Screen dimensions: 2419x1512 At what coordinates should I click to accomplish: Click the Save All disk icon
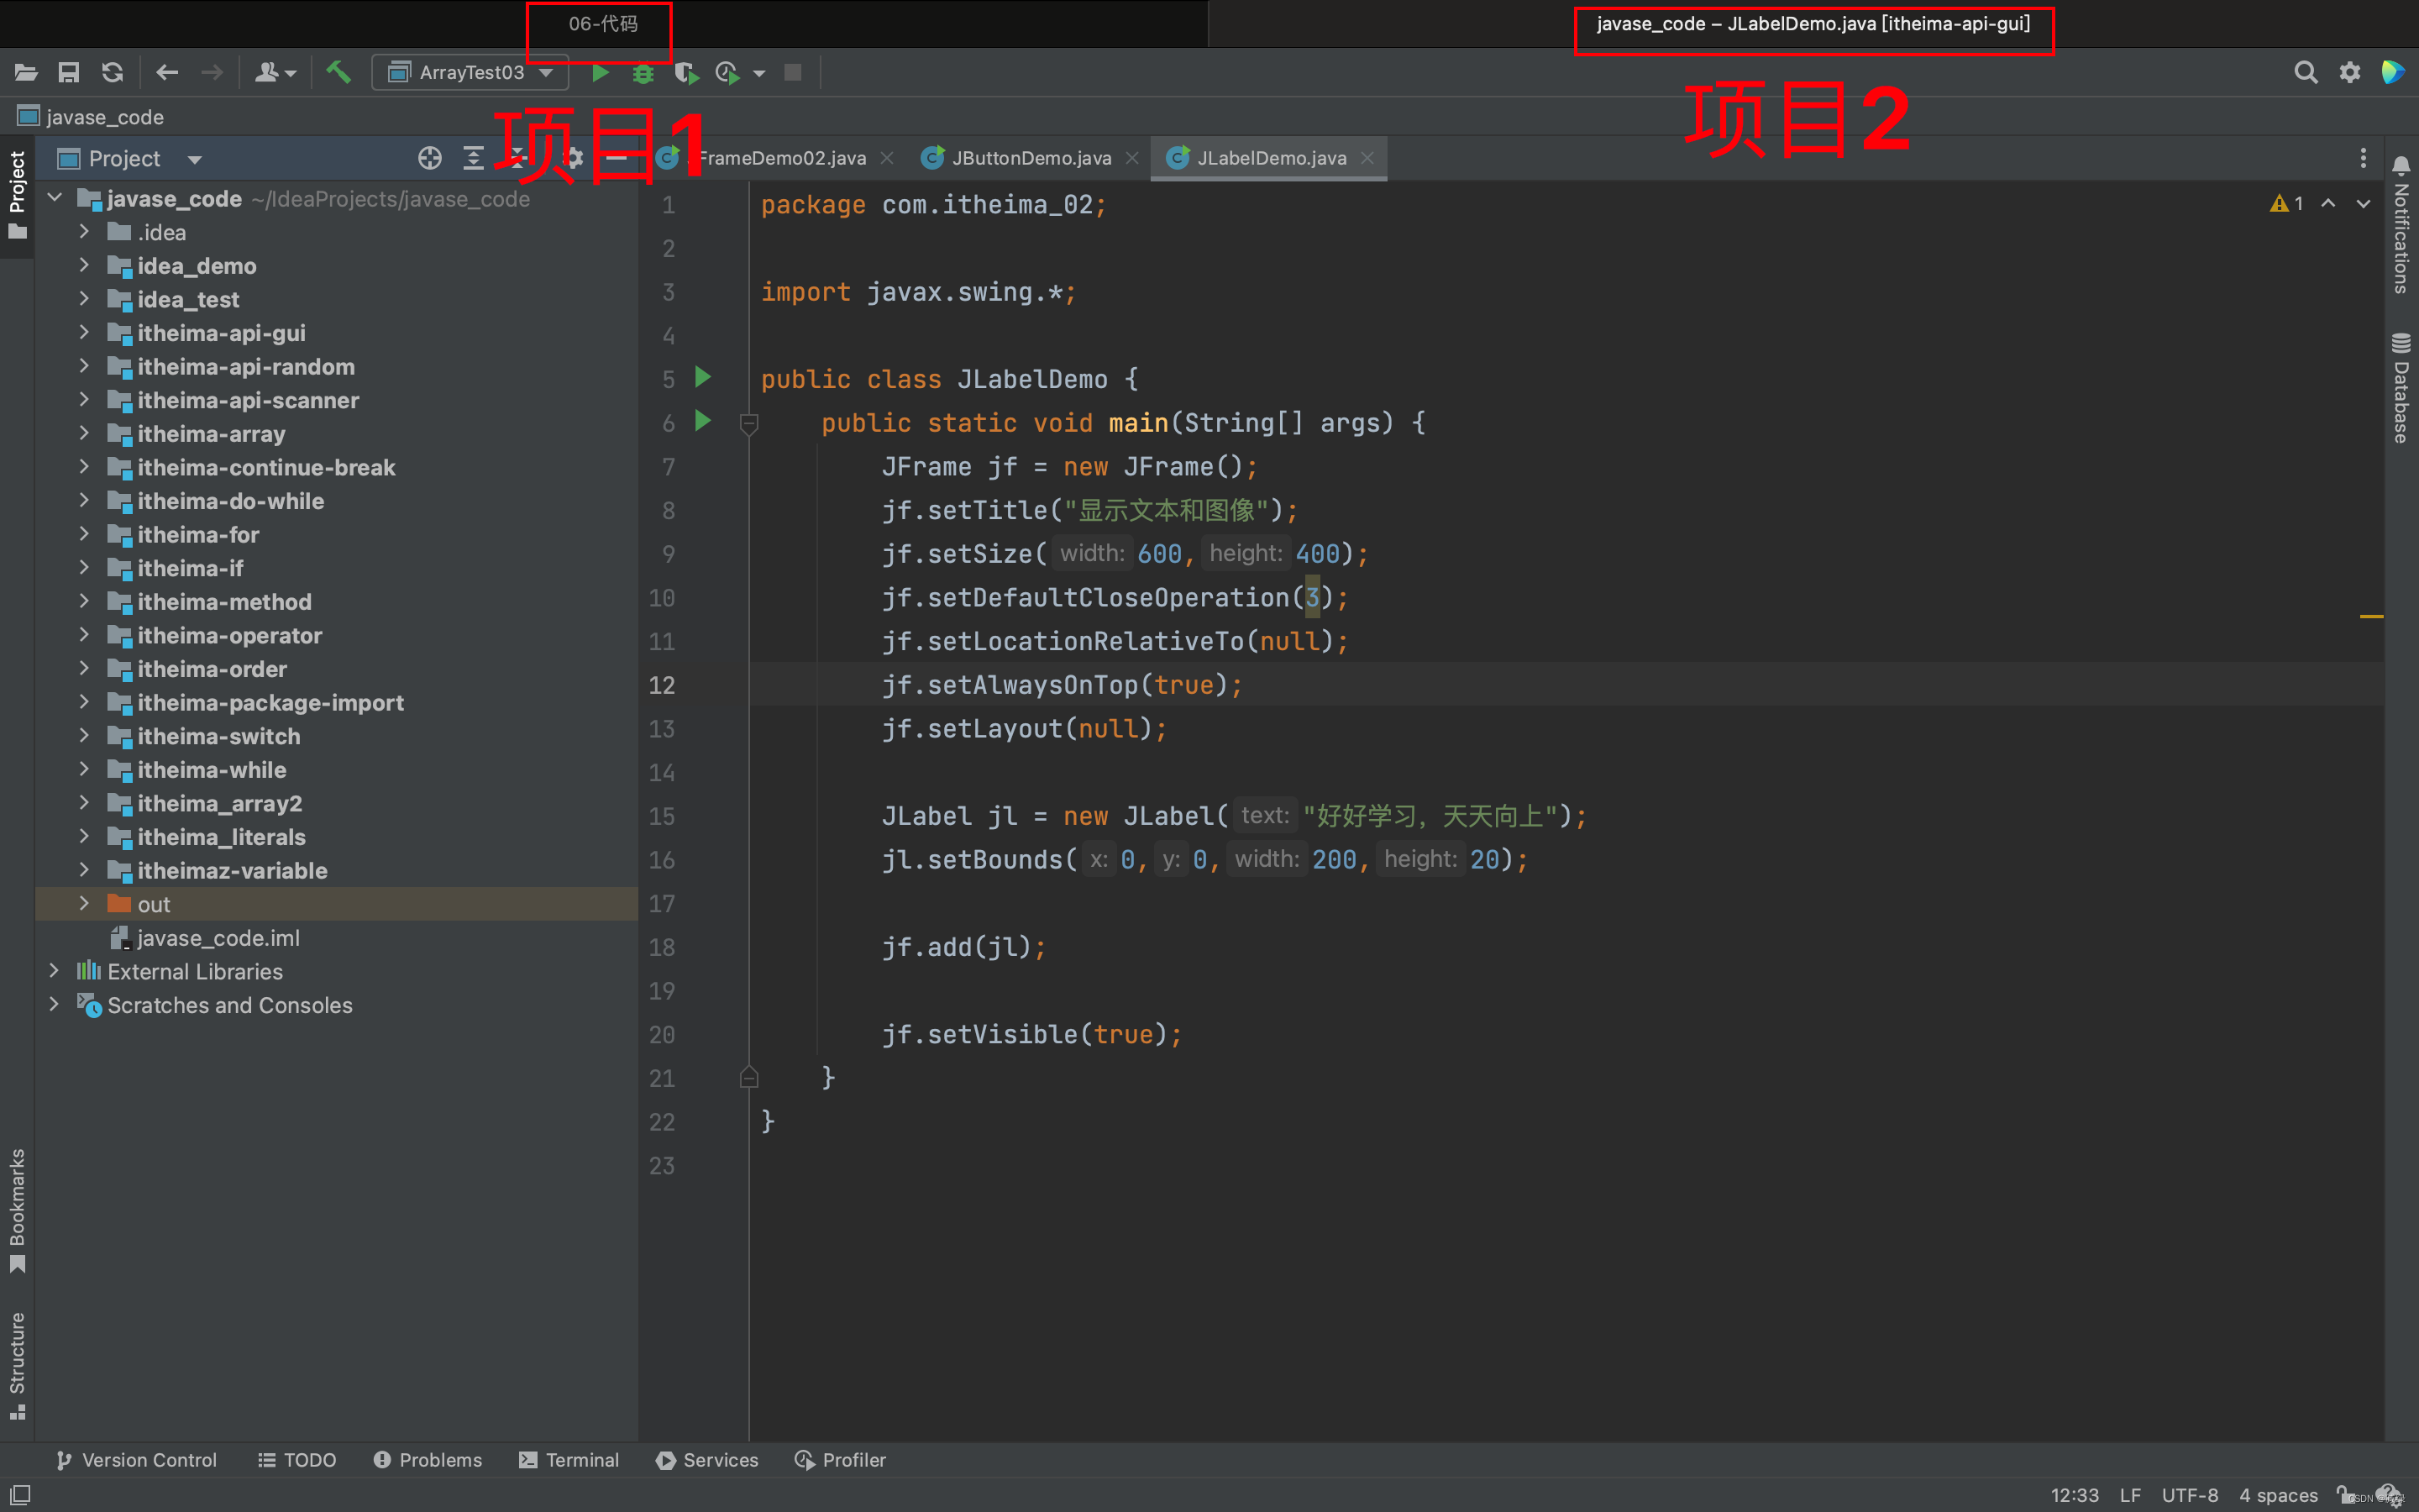click(68, 73)
